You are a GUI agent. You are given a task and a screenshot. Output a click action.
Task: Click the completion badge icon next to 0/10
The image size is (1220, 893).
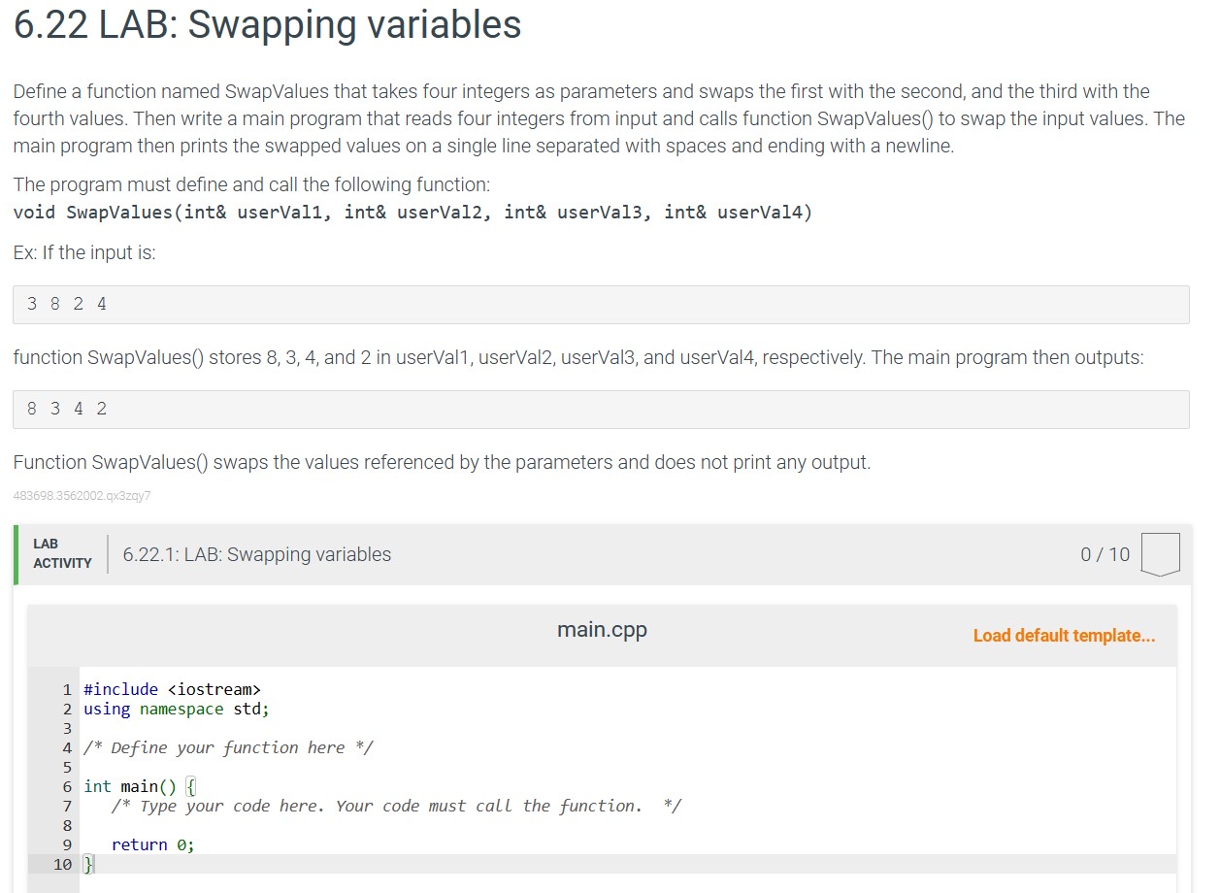click(1161, 554)
